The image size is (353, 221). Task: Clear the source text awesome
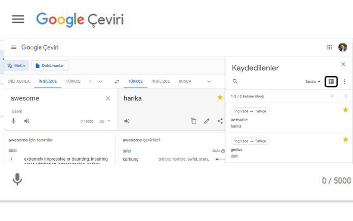coord(108,99)
